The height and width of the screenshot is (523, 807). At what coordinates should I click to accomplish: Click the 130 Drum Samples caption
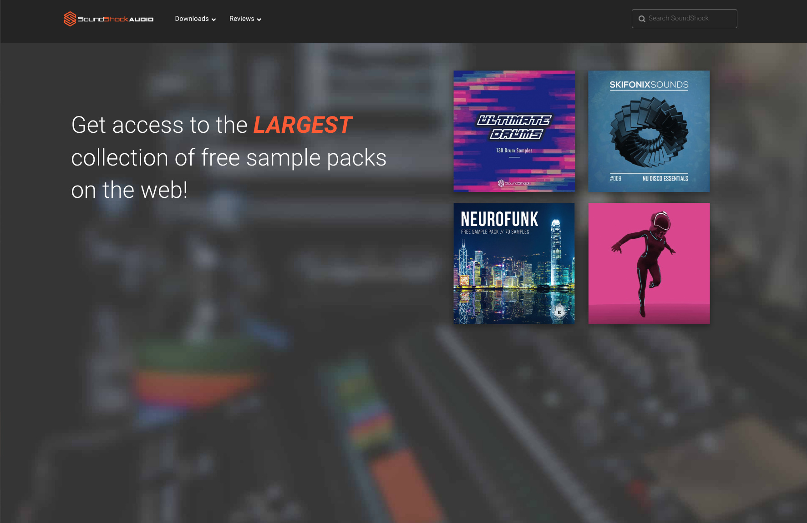(514, 151)
